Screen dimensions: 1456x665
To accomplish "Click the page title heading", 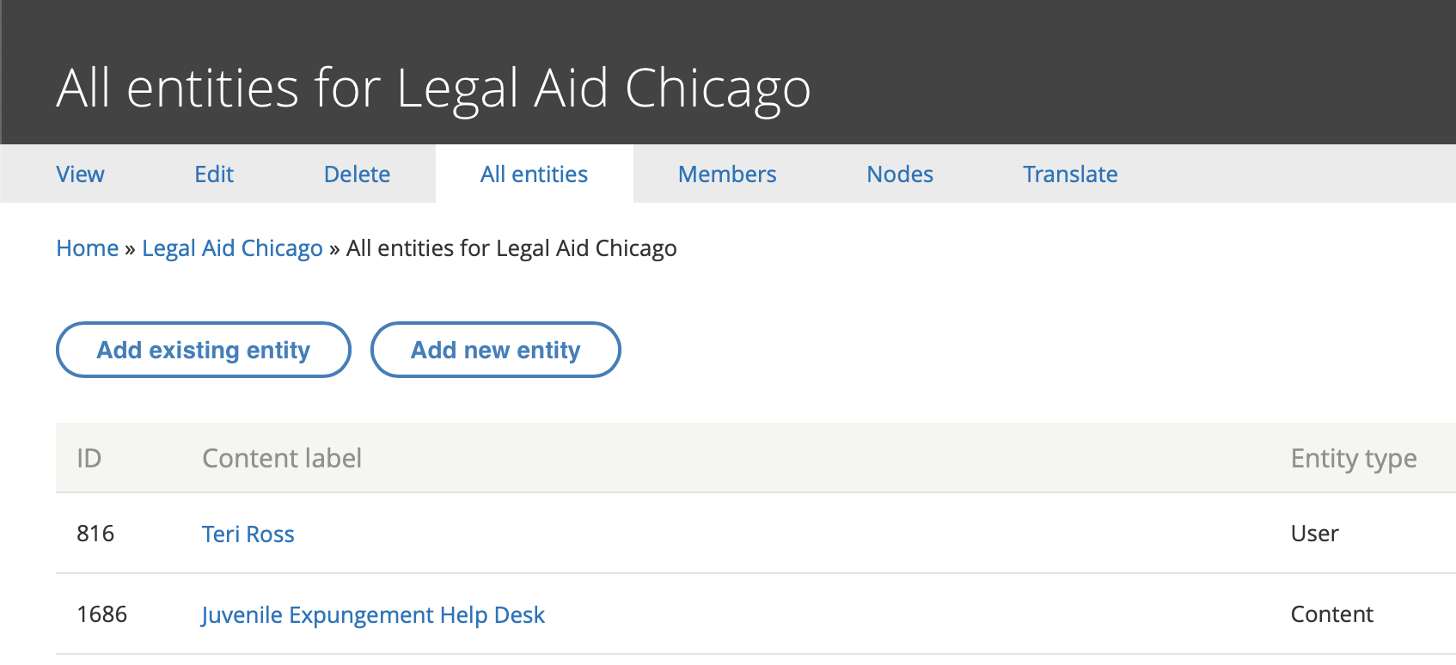I will coord(434,88).
